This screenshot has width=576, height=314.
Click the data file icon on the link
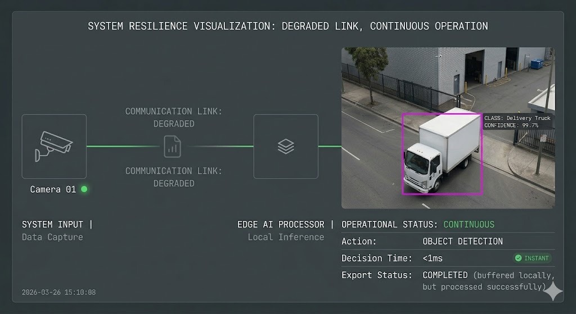[173, 146]
